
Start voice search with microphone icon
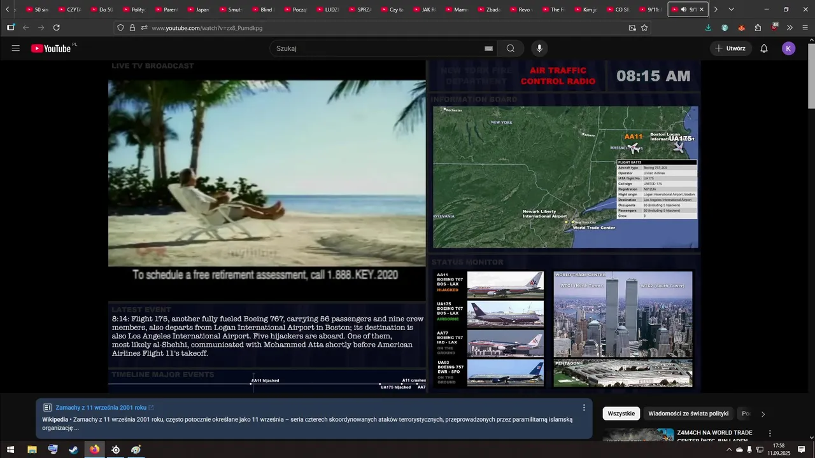pyautogui.click(x=539, y=48)
